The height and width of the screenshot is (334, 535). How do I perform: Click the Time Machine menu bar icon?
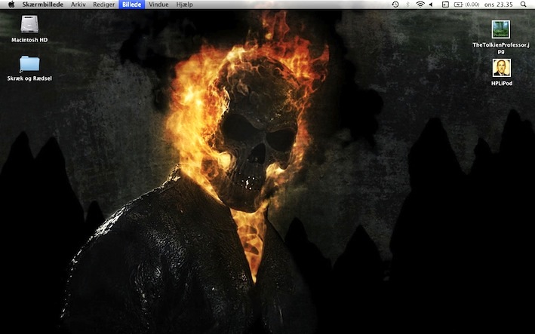(x=395, y=5)
